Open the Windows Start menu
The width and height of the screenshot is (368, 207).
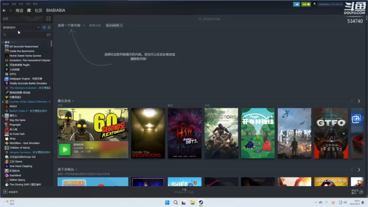(x=167, y=202)
